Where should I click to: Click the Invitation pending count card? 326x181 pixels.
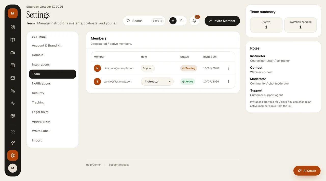click(301, 25)
